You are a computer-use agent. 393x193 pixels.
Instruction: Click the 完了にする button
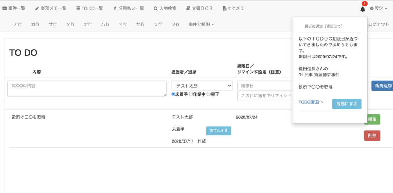point(218,131)
